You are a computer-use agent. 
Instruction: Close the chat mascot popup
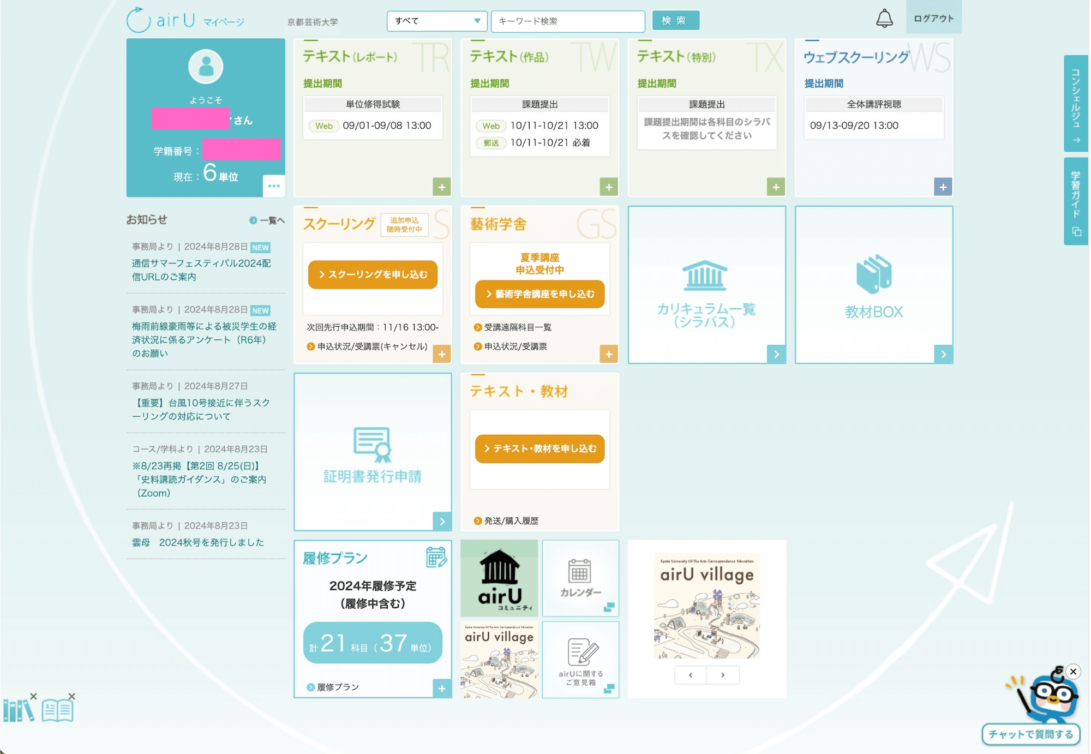tap(1073, 672)
